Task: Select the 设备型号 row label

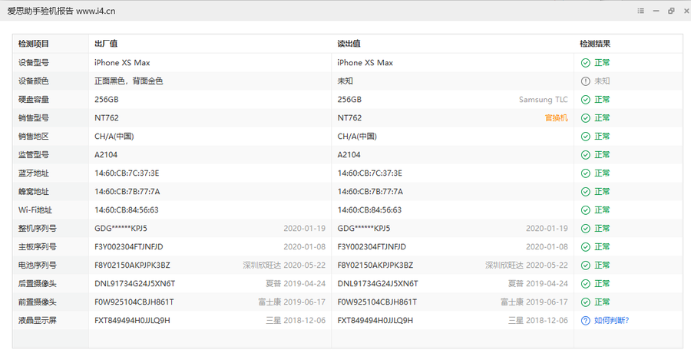Action: point(34,63)
